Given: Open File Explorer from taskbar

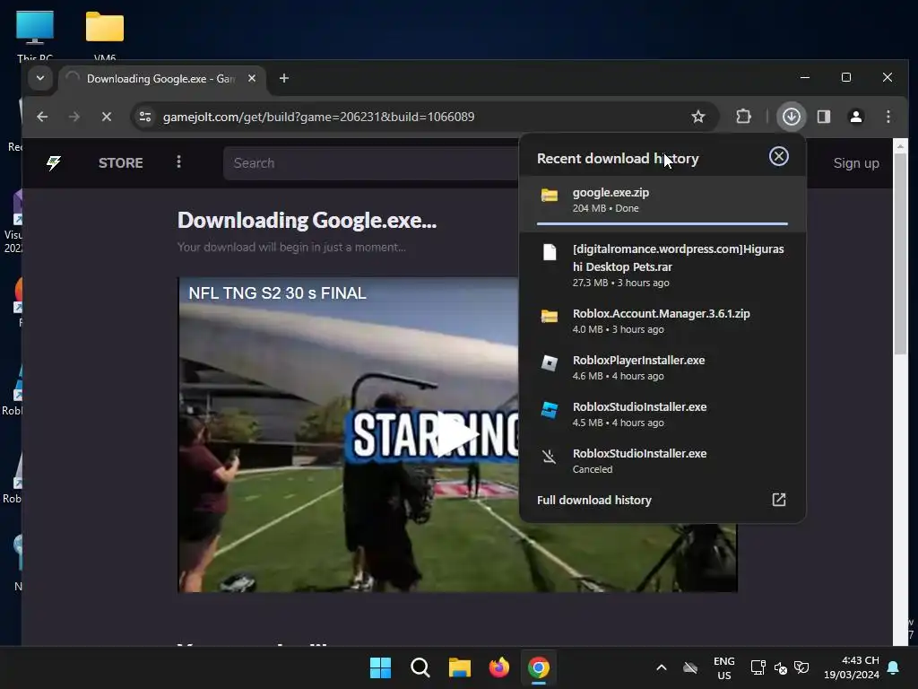Looking at the screenshot, I should (460, 667).
